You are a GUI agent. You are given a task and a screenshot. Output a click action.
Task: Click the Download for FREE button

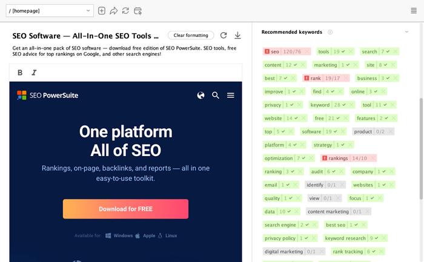[125, 209]
